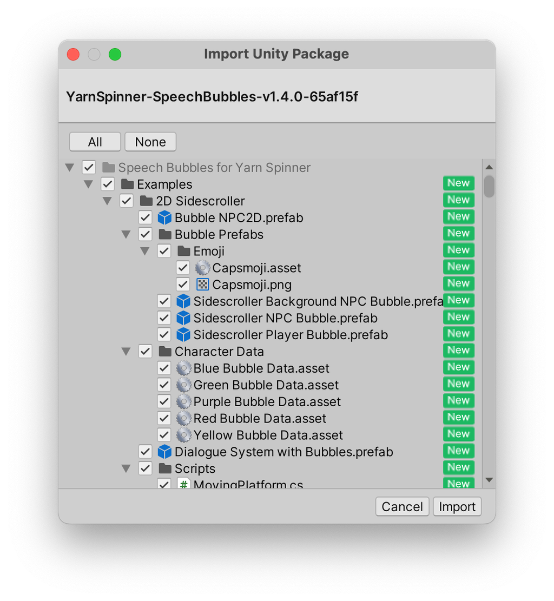Click the Emoji folder icon
The width and height of the screenshot is (554, 601).
click(183, 251)
